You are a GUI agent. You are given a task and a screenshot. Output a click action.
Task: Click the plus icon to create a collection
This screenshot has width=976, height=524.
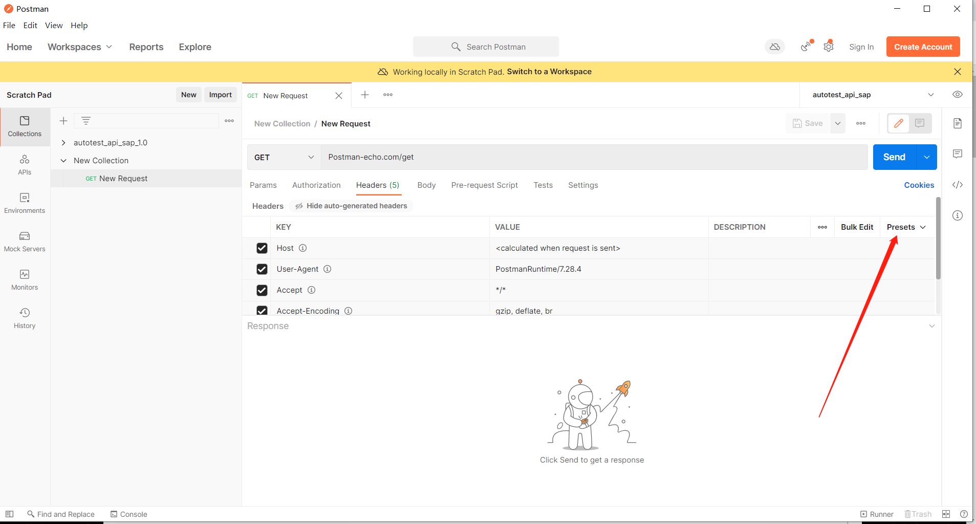[x=63, y=121]
